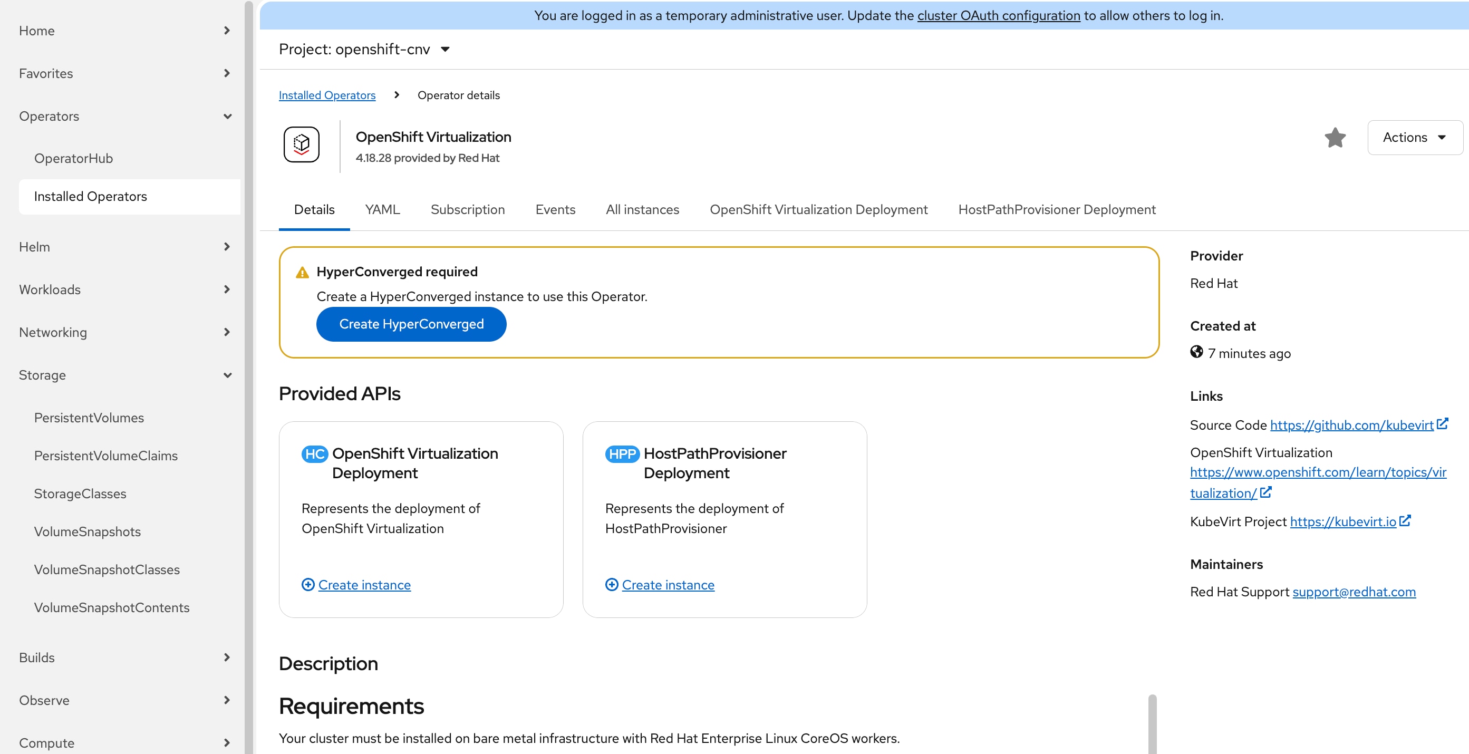
Task: Follow the Installed Operators breadcrumb link
Action: (x=327, y=95)
